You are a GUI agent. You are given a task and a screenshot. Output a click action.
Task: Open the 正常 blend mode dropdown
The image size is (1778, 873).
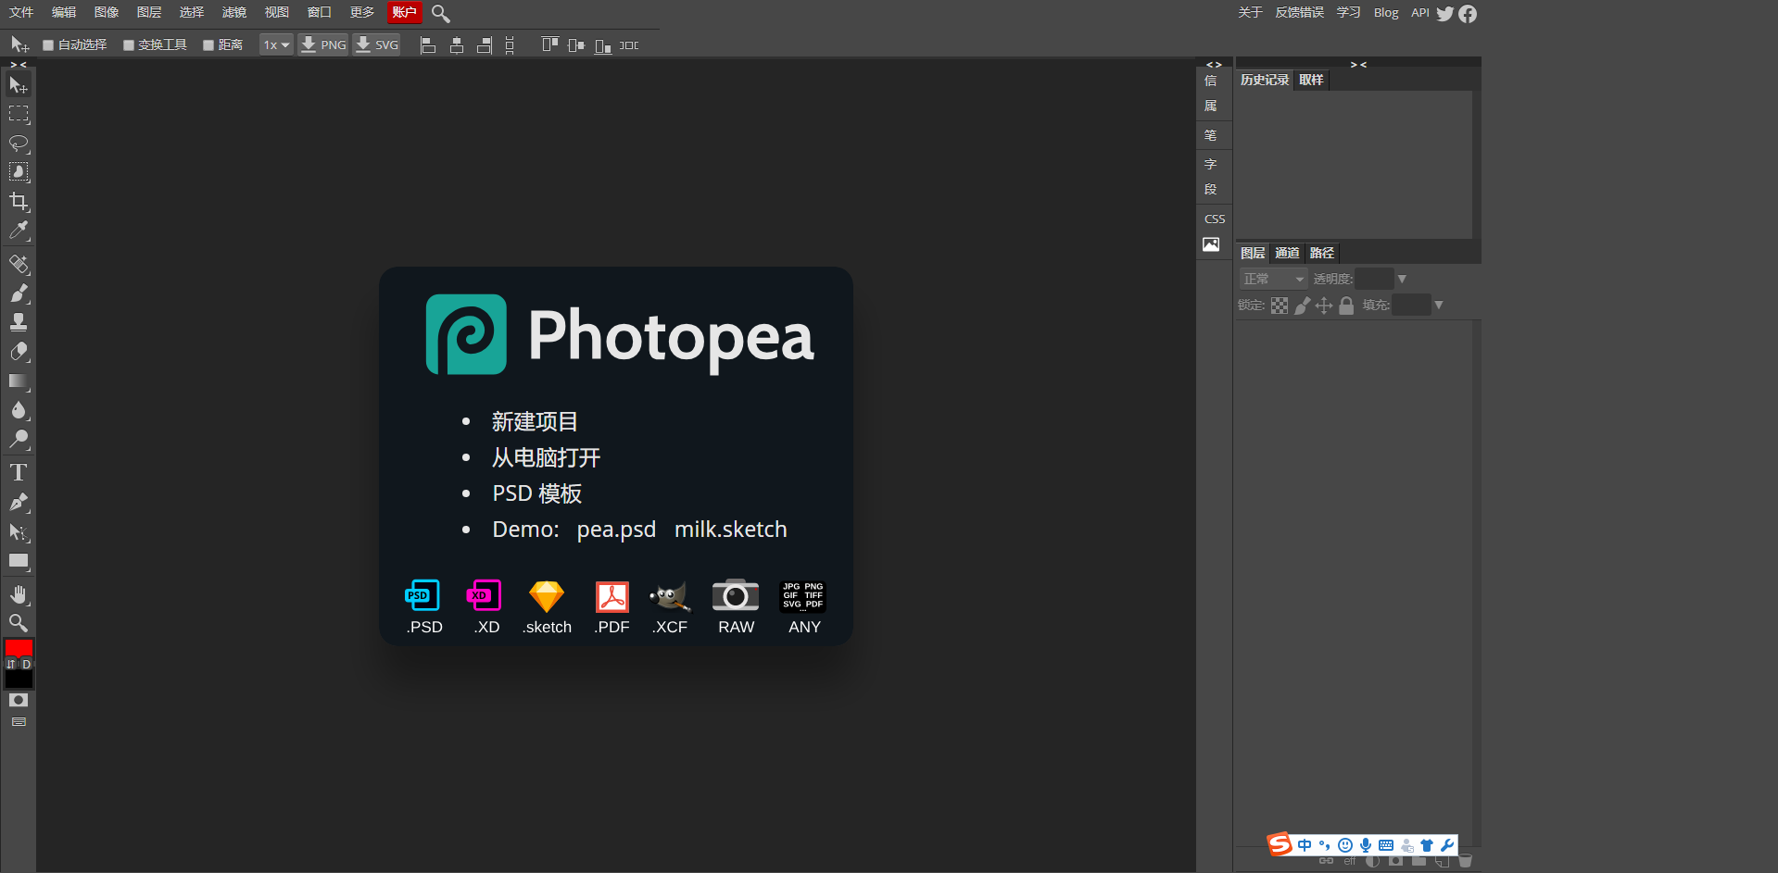(x=1273, y=279)
